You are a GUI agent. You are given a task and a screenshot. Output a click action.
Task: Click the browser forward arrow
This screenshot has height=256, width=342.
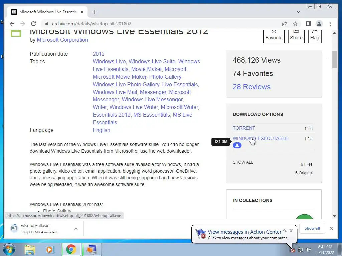(23, 24)
